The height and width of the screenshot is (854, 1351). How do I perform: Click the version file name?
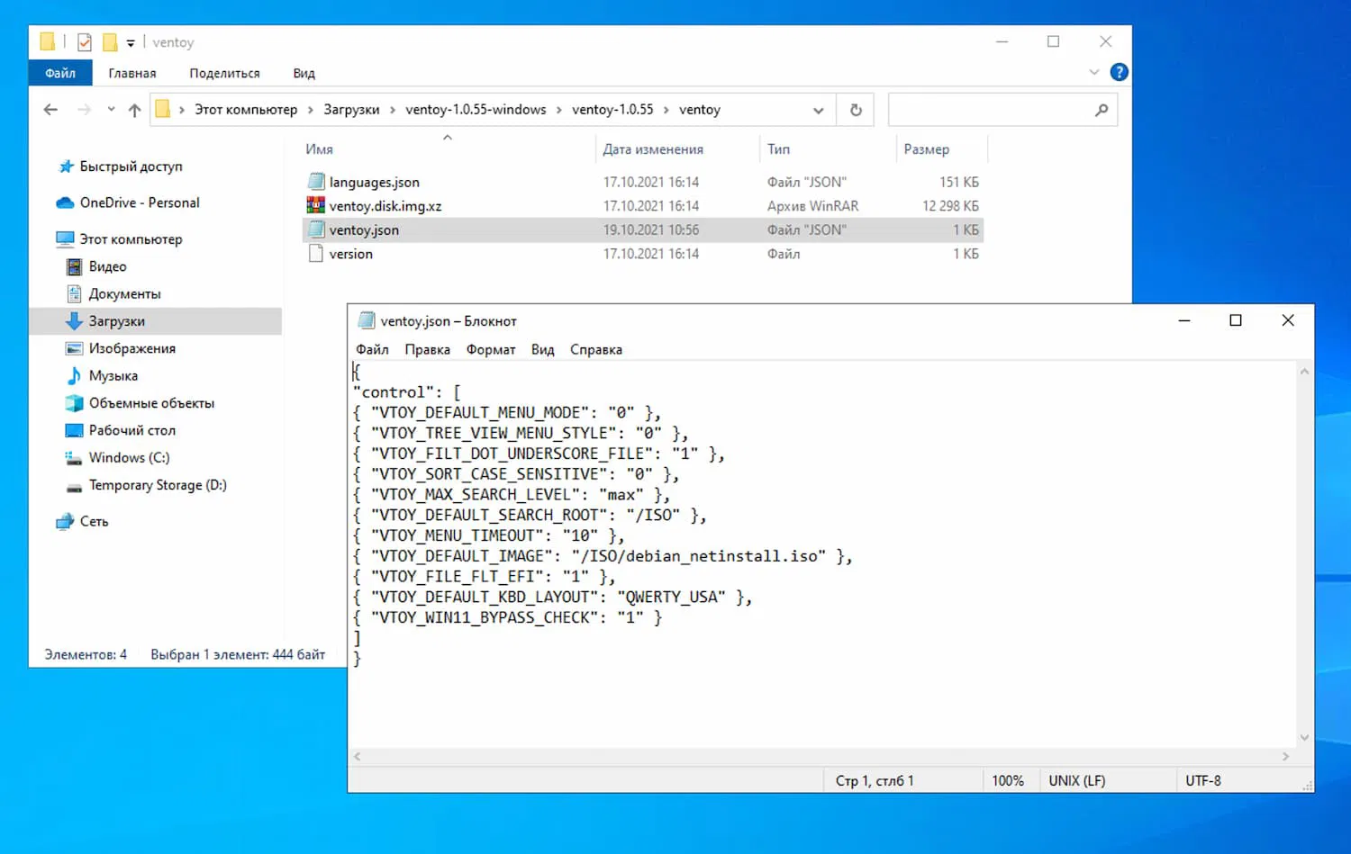click(x=350, y=255)
